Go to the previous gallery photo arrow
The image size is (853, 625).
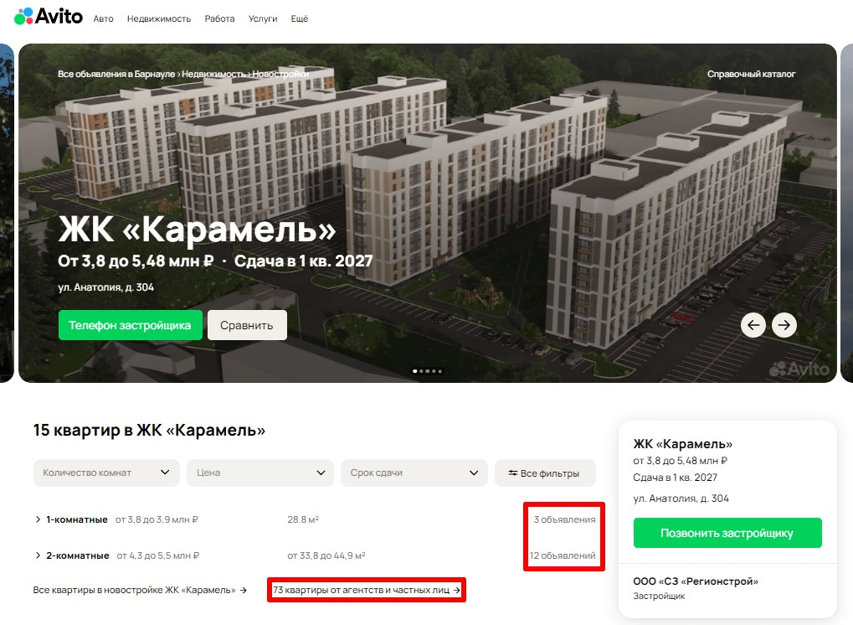coord(753,325)
